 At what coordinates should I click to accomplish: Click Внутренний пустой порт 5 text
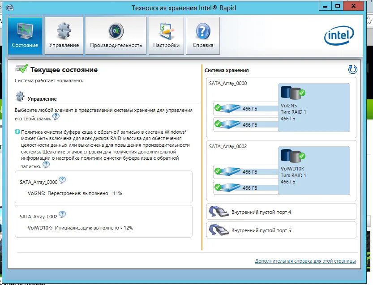coord(261,230)
